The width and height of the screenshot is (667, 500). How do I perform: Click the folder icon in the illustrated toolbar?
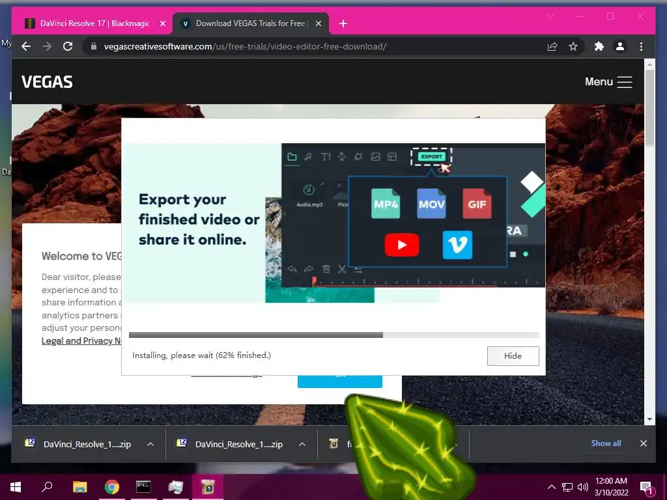point(292,157)
